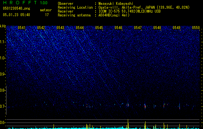Click the 1.0 kHz axis label
Screen dimensions: 203x129
(x=3, y=58)
